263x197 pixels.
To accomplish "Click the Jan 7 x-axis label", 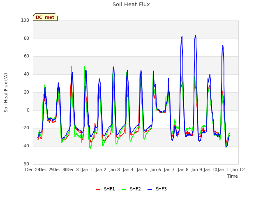I will (x=169, y=170).
